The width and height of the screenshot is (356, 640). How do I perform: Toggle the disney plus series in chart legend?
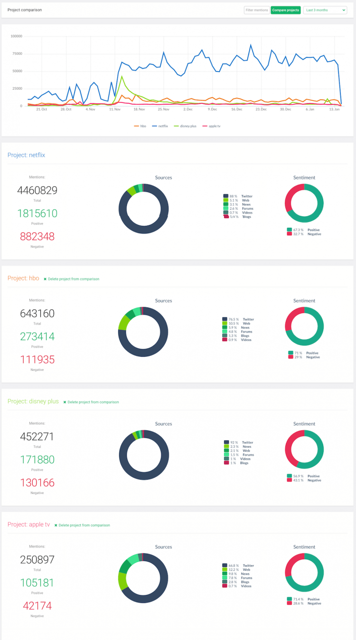186,126
